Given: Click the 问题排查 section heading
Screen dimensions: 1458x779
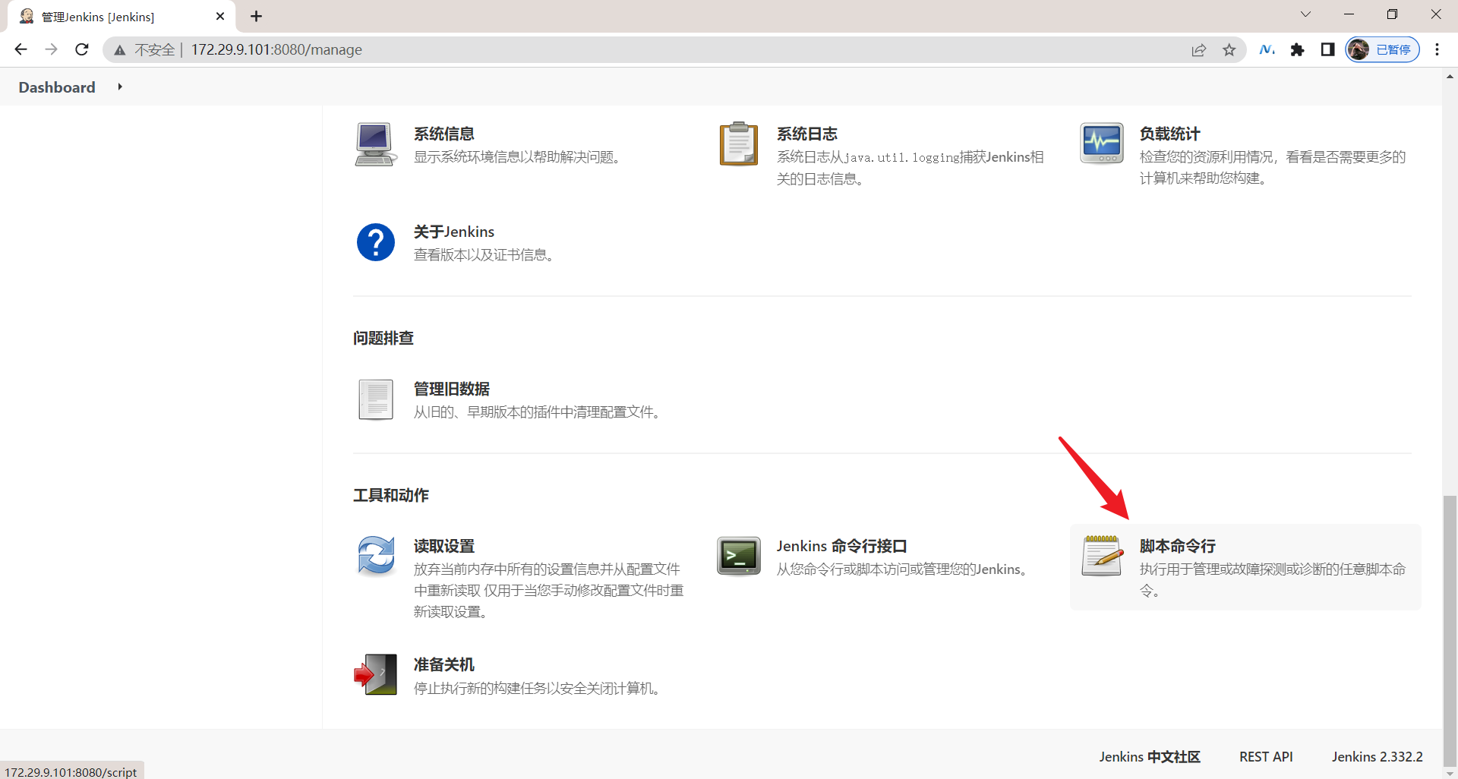Looking at the screenshot, I should tap(383, 338).
